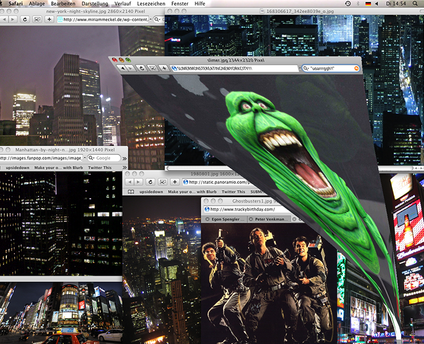The height and width of the screenshot is (344, 424).
Task: Open the Lesezeichen menu
Action: (x=151, y=3)
